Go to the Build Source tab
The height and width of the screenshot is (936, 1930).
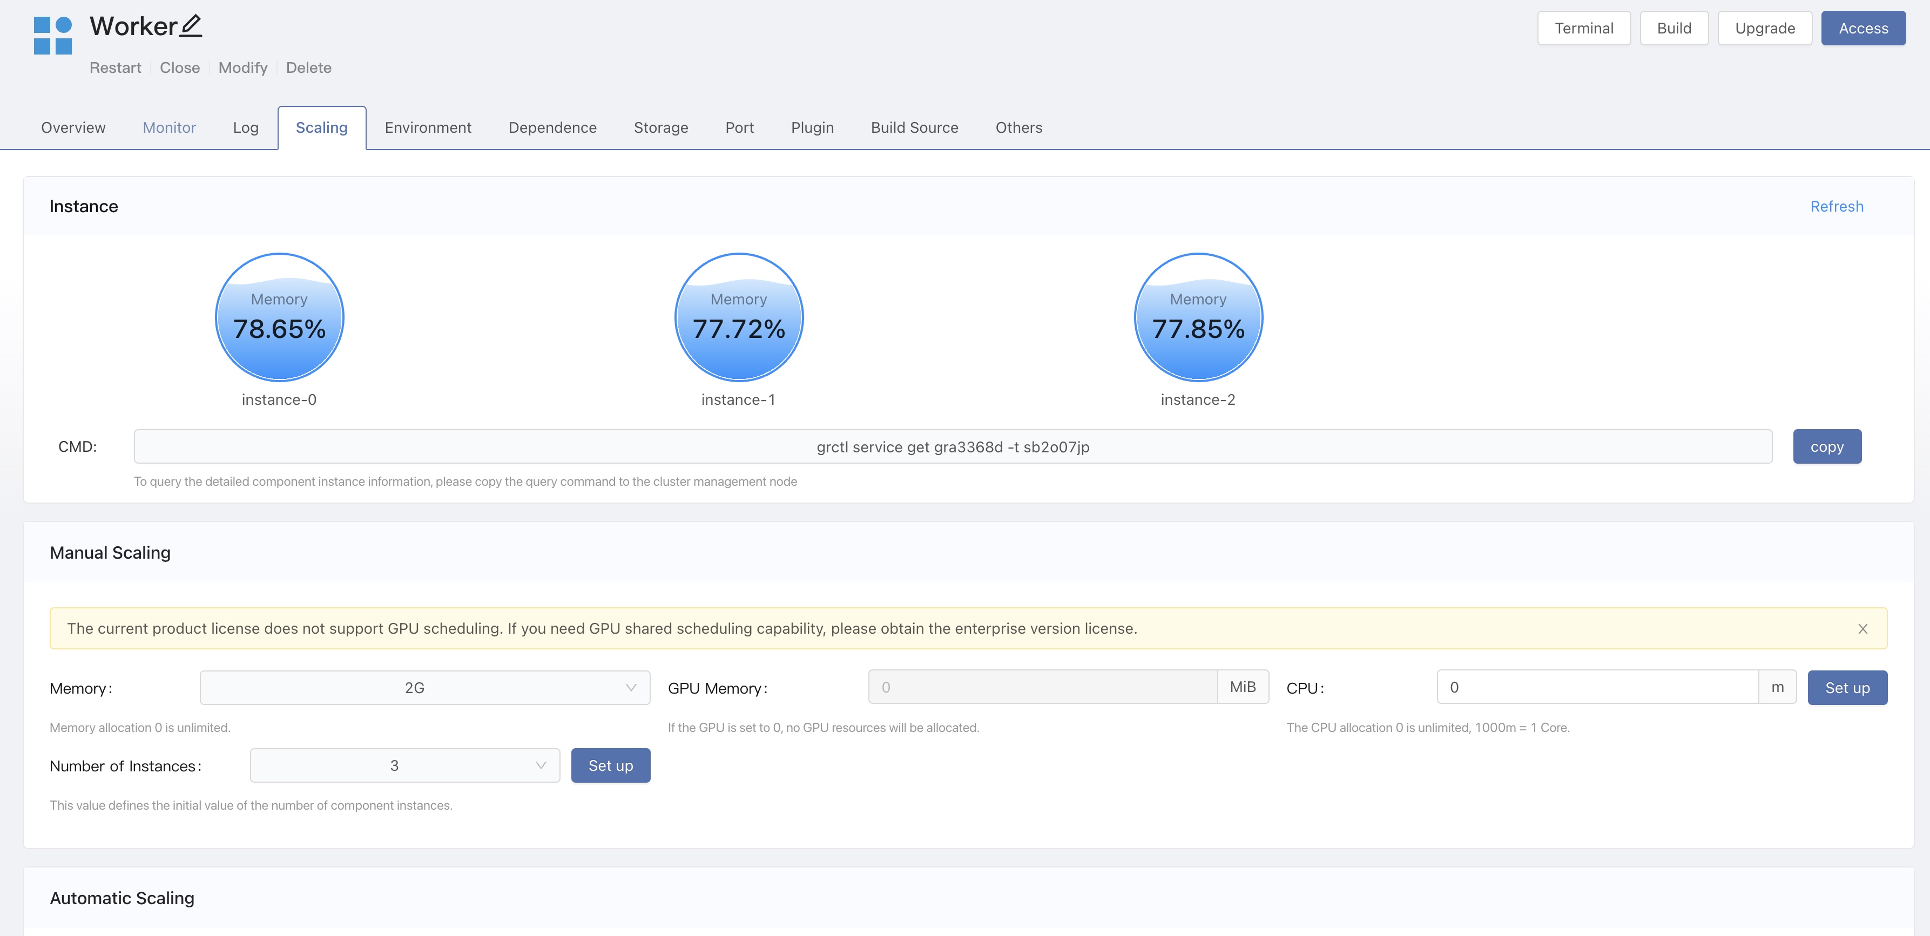914,127
